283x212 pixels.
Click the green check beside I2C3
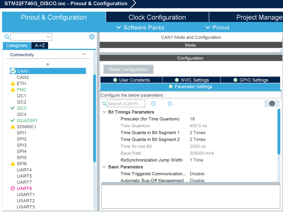coord(12,108)
